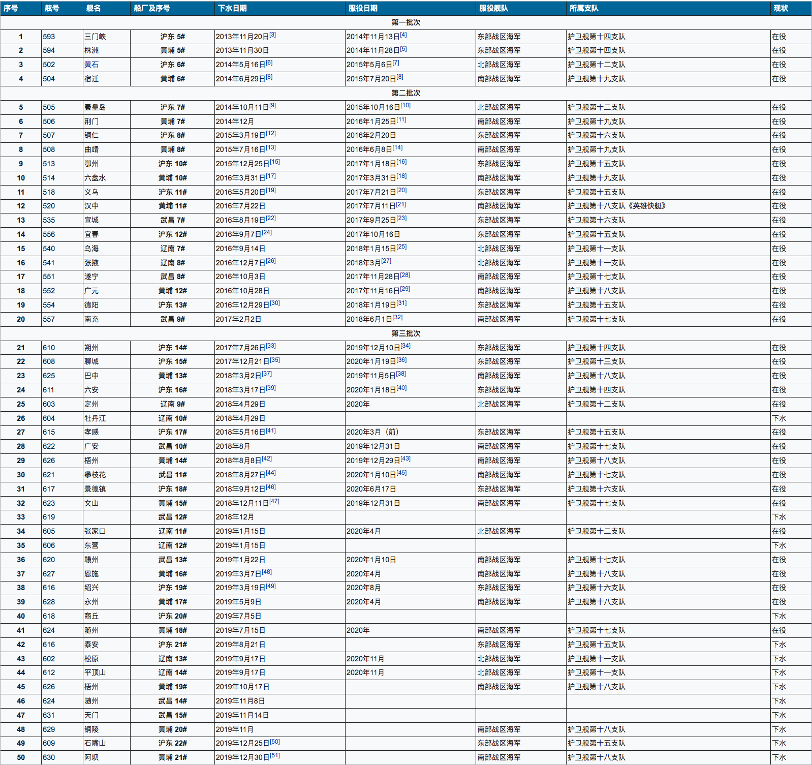Click citation [3] after 2013年11月20日
Viewport: 812px width, 765px height.
(272, 35)
